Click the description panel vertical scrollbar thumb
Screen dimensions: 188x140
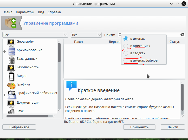coord(182,97)
